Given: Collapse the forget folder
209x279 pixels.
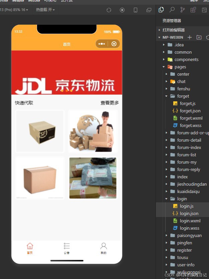Looking at the screenshot, I should [x=166, y=96].
